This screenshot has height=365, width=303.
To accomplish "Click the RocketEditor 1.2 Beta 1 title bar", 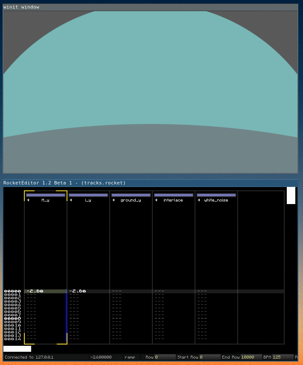I will pos(150,183).
